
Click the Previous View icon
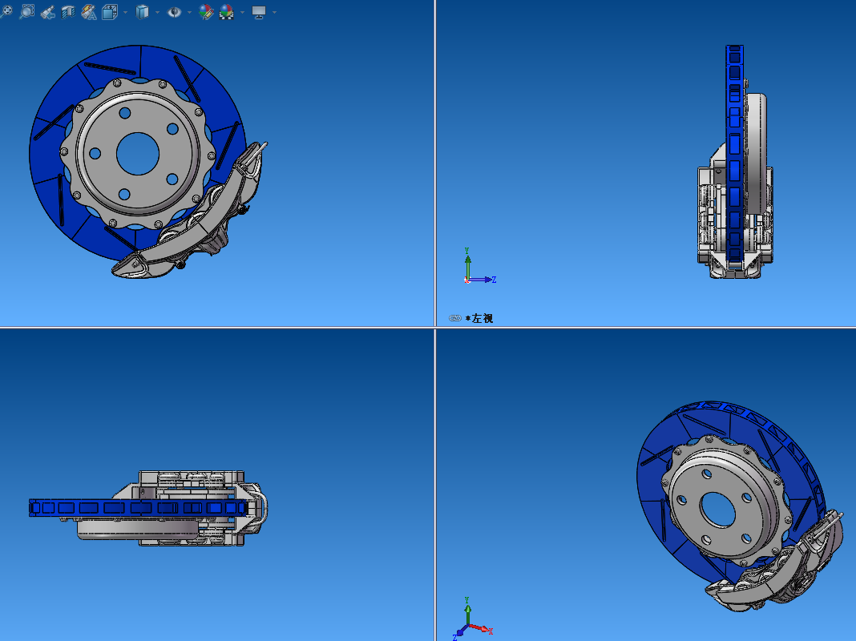click(x=47, y=11)
